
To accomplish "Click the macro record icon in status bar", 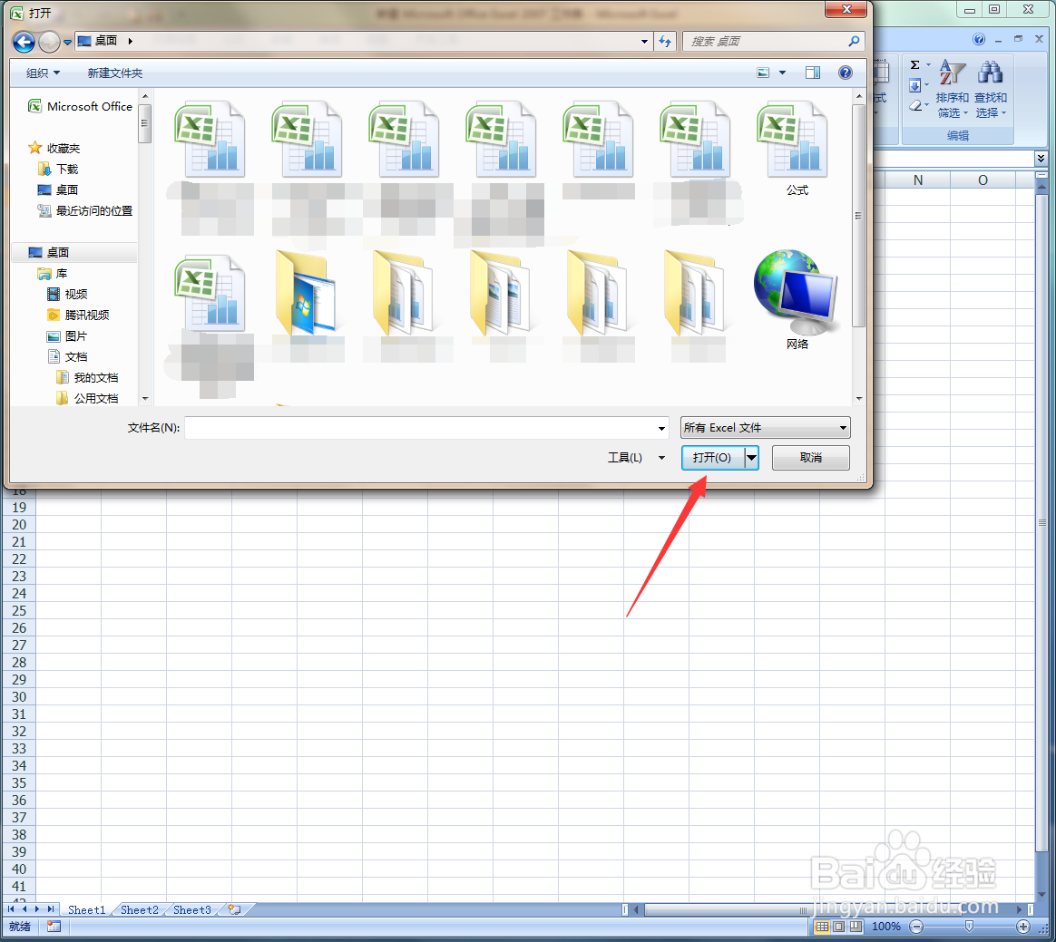I will (x=54, y=927).
